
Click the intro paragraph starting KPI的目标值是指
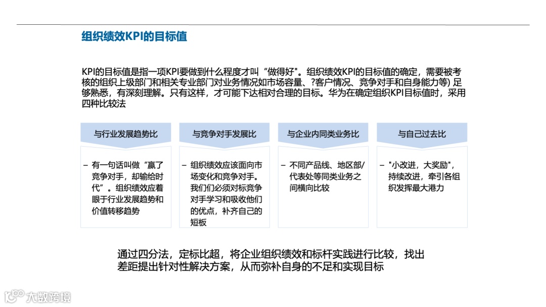[x=274, y=87]
